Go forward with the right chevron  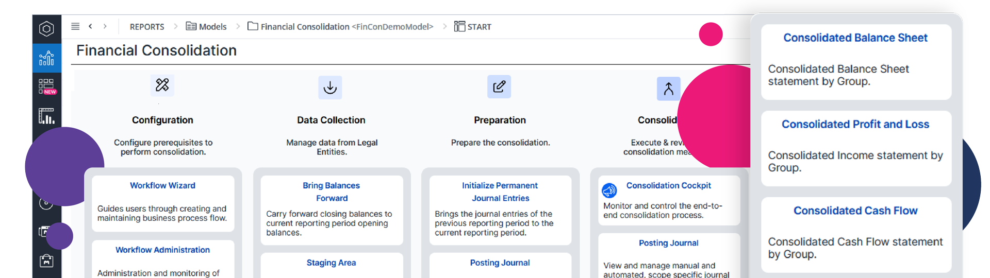click(105, 26)
